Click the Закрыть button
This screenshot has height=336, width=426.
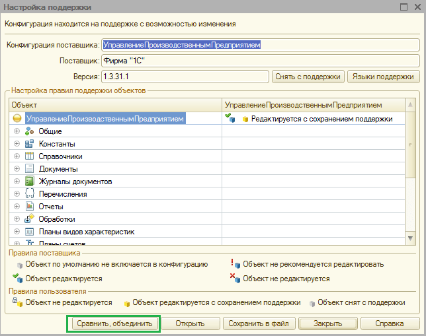tap(327, 323)
